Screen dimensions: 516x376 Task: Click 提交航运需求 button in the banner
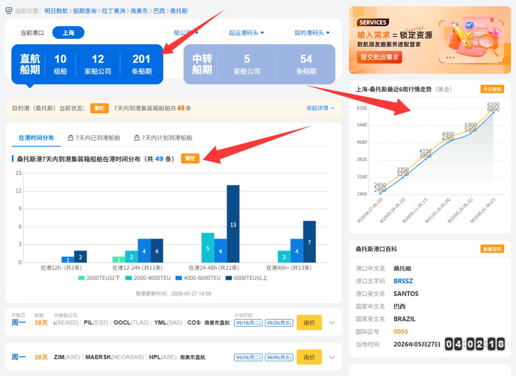[x=379, y=57]
